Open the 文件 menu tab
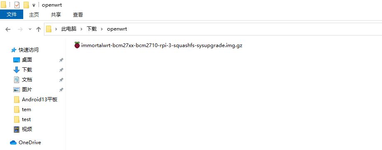 coord(12,14)
